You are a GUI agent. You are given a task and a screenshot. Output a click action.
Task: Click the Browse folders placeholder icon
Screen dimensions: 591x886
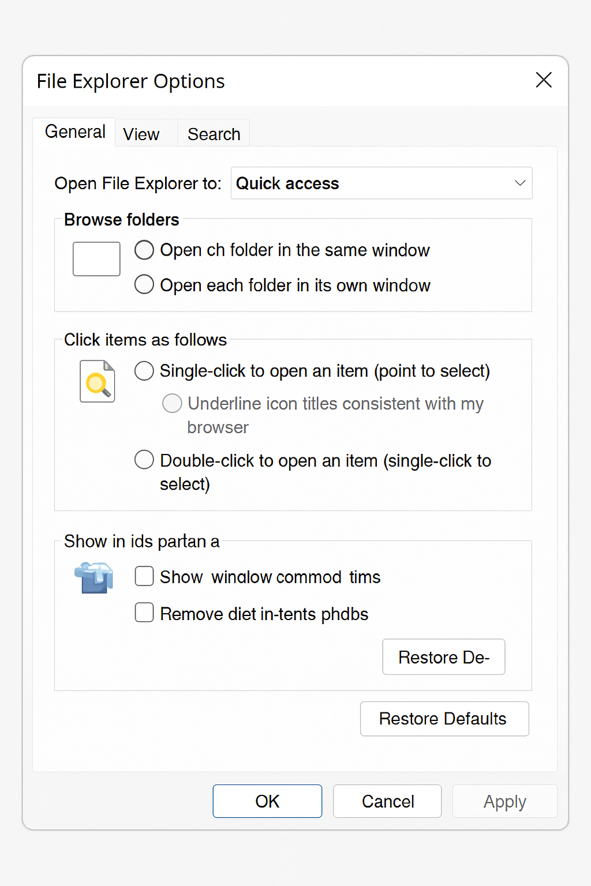96,258
